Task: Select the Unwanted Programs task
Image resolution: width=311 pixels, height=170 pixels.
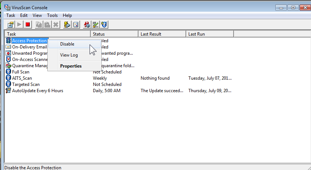Action: (x=30, y=53)
